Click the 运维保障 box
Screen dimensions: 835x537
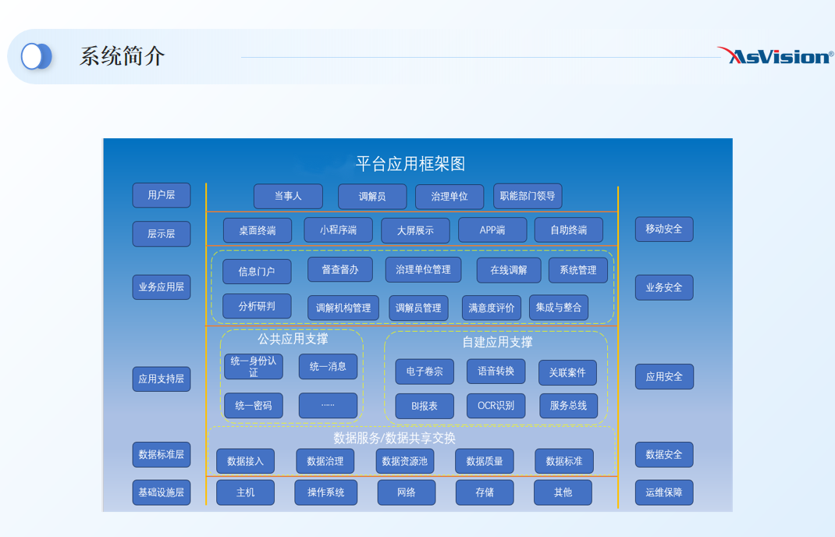[x=664, y=493]
